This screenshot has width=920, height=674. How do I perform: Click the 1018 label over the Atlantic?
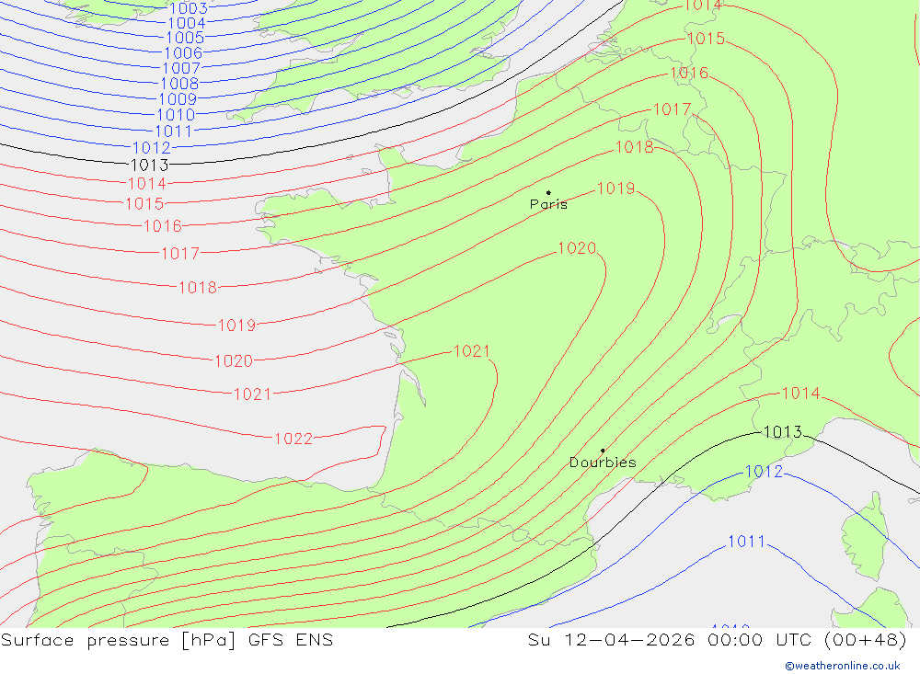click(x=199, y=288)
